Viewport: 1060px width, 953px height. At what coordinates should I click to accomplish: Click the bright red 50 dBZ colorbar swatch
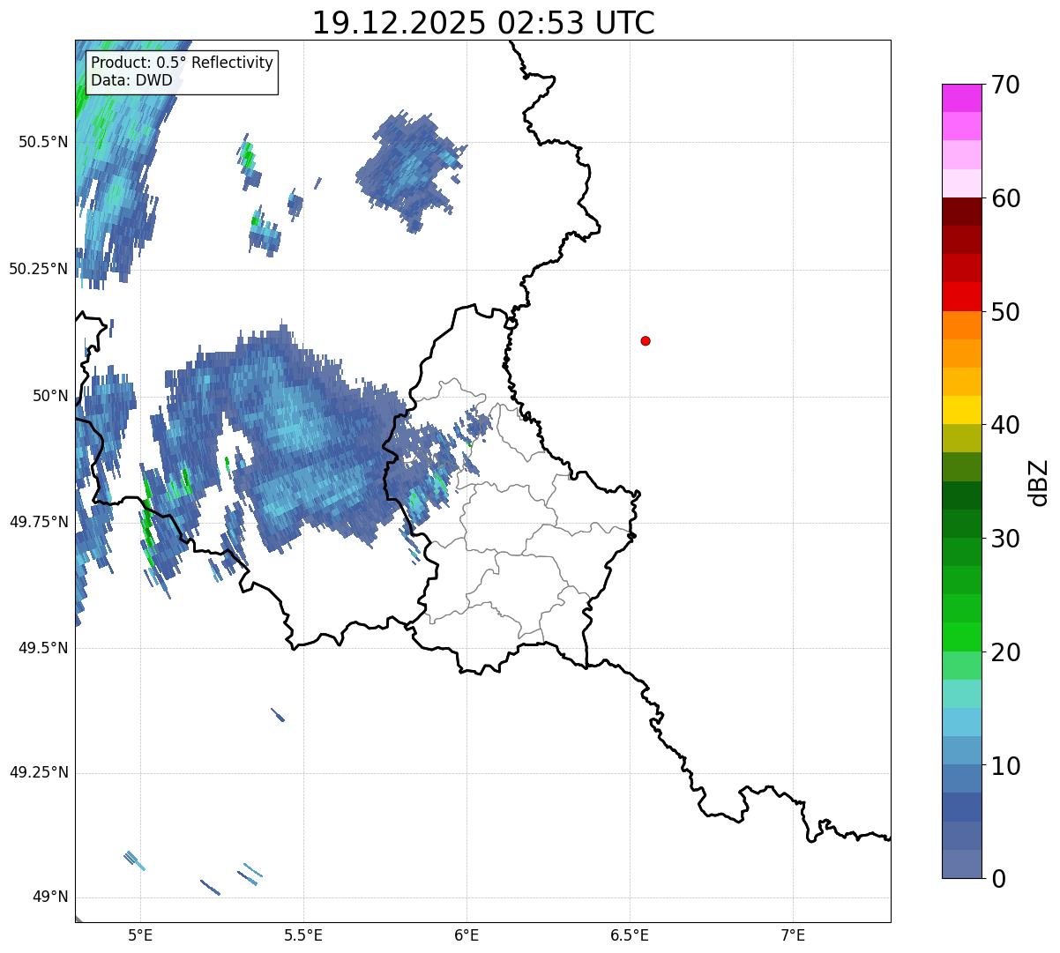click(962, 296)
